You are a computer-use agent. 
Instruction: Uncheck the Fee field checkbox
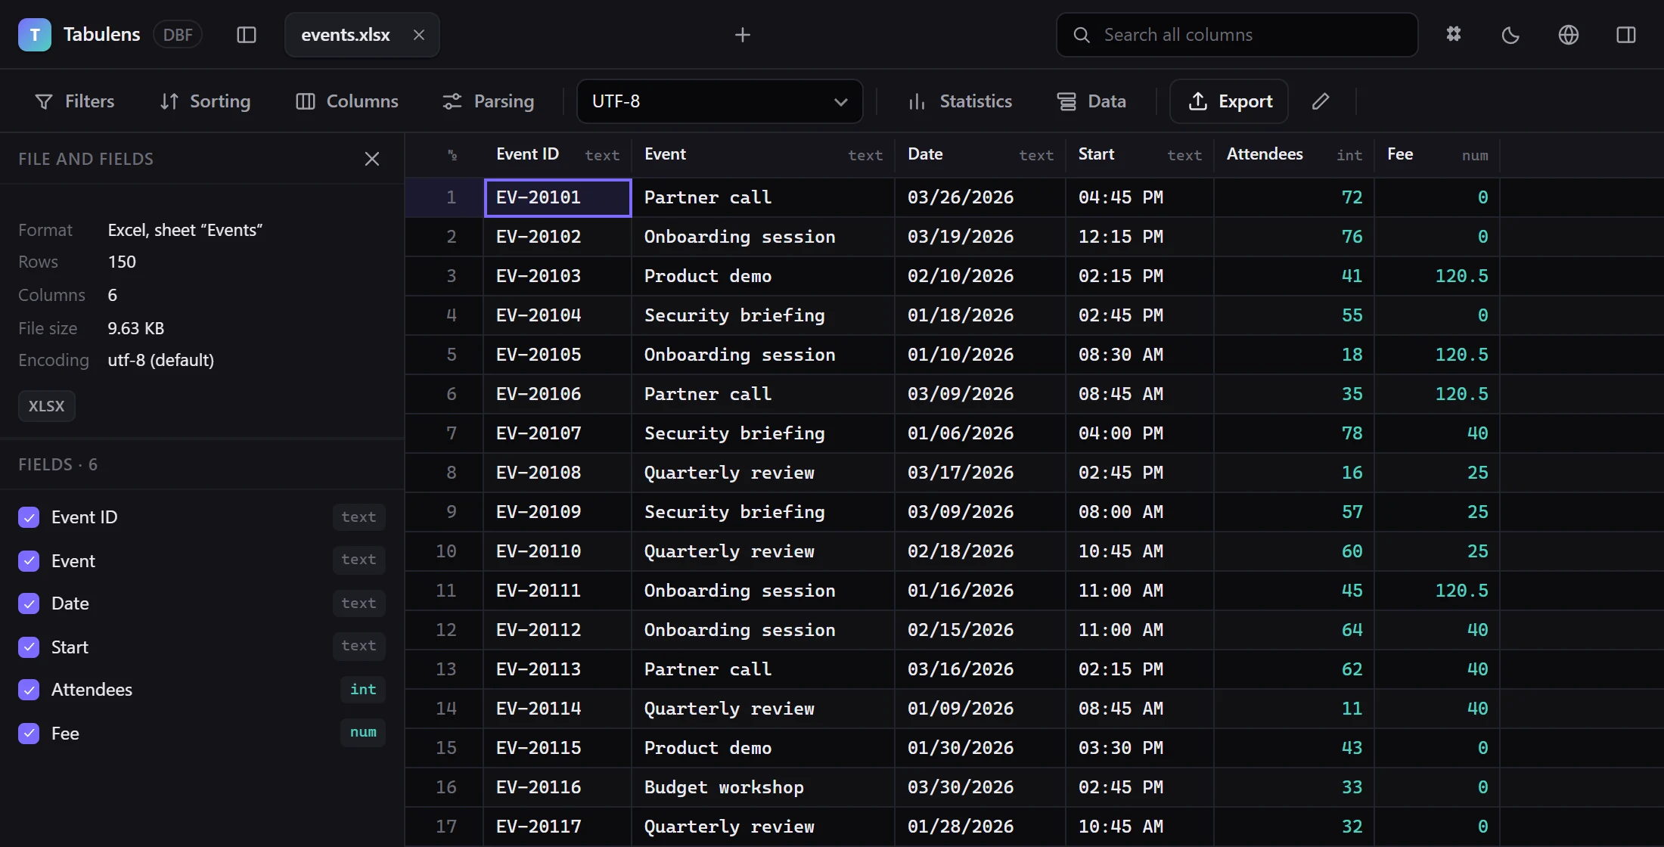[x=29, y=734]
